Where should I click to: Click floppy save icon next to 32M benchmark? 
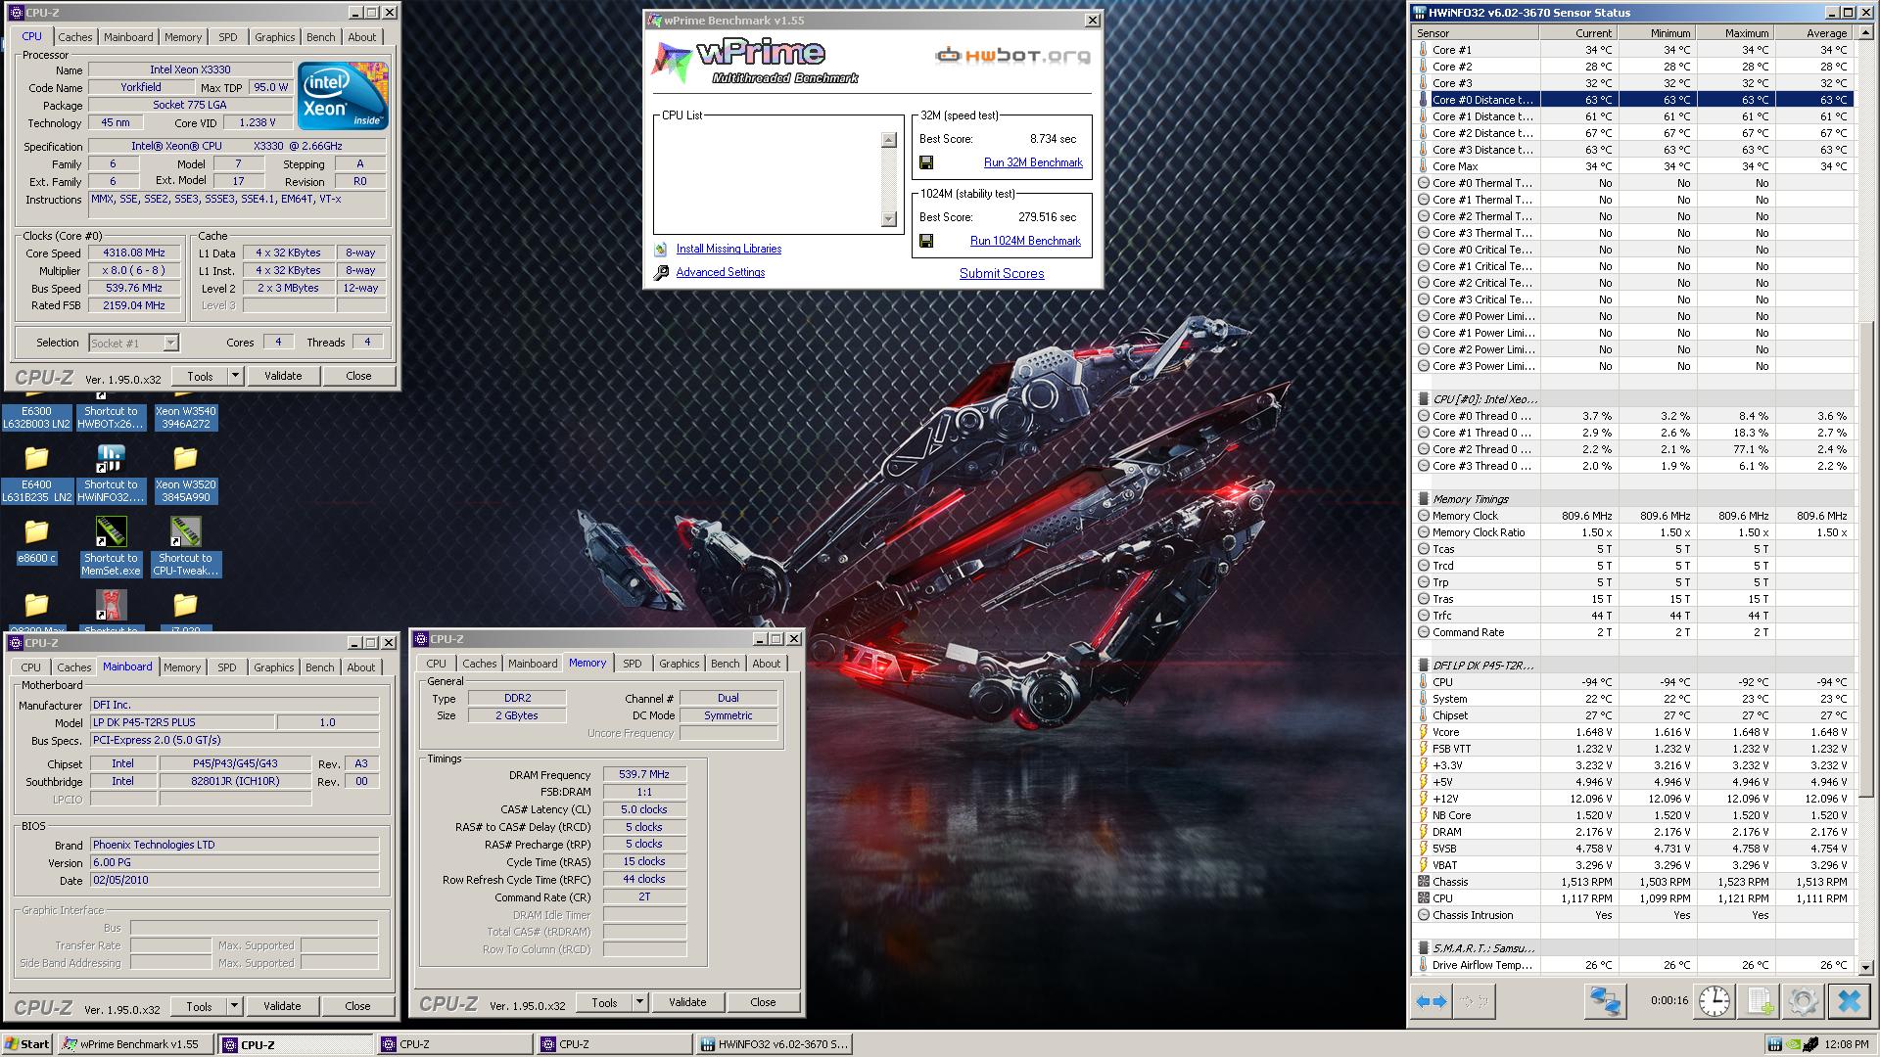click(x=926, y=162)
